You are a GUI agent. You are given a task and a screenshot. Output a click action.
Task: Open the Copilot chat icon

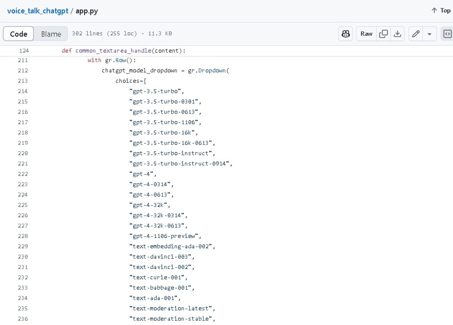click(x=346, y=34)
